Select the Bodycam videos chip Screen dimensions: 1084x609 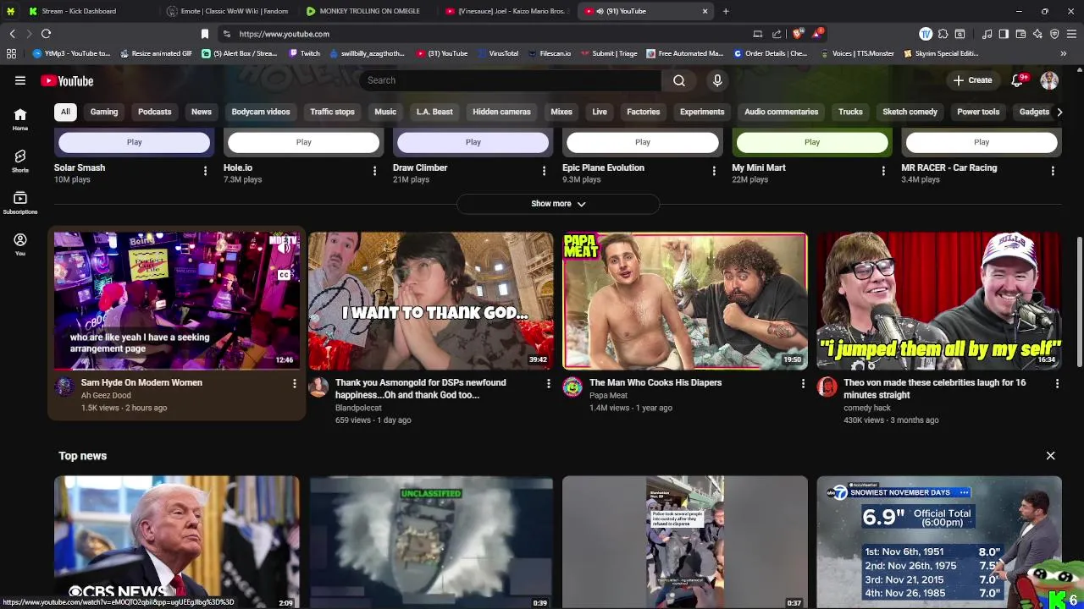click(261, 112)
